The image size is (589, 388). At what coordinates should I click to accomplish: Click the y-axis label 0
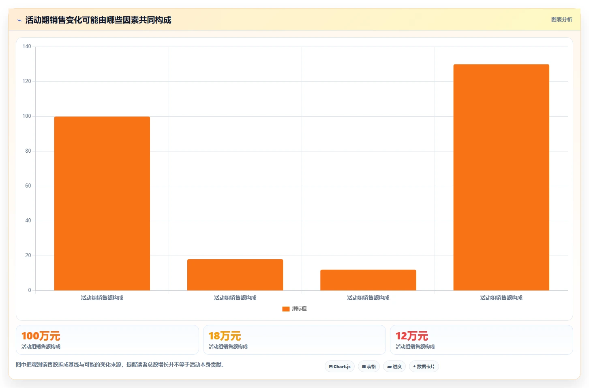tap(30, 290)
